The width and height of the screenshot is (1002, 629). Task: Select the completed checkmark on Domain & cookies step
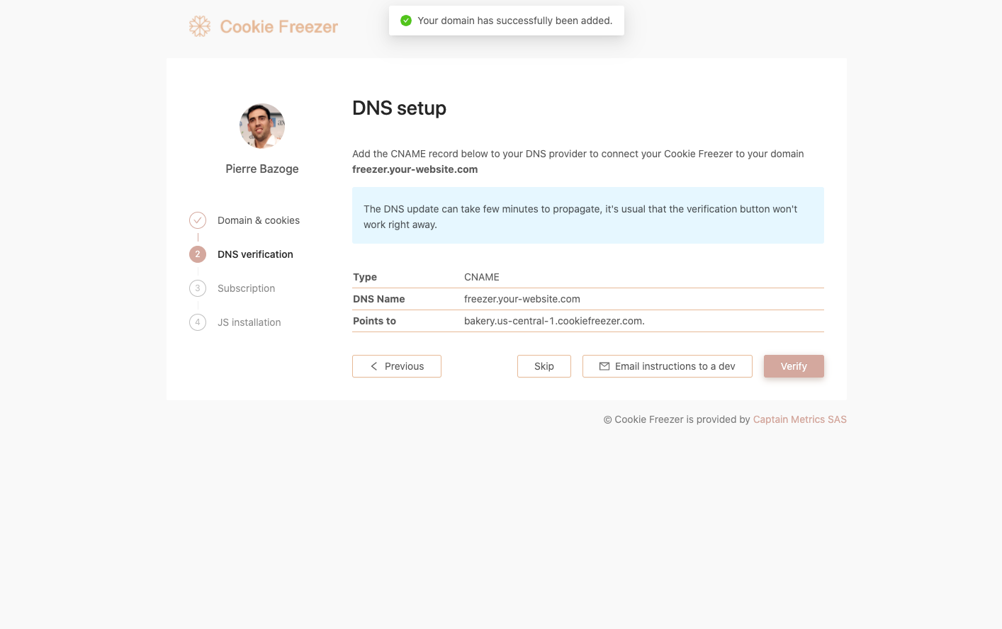(x=198, y=220)
